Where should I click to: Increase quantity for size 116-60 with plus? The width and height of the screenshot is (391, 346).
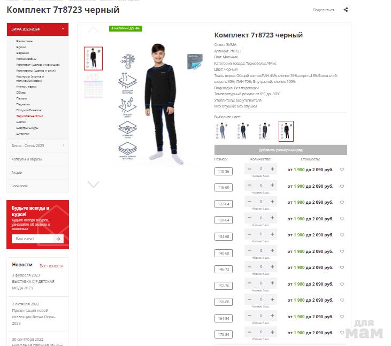[x=272, y=185]
